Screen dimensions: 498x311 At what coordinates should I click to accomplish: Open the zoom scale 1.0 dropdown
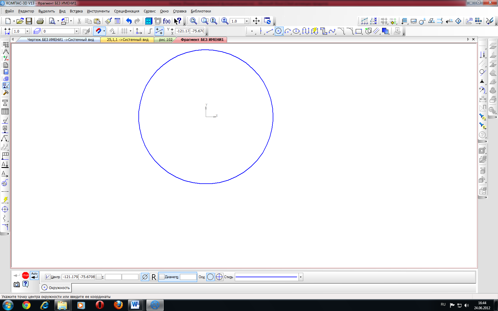(247, 21)
